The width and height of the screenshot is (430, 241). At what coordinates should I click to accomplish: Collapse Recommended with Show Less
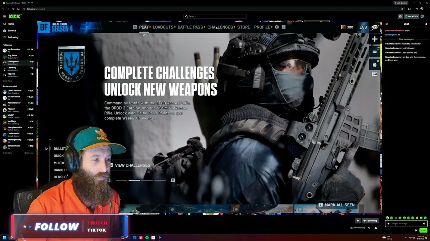29,153
